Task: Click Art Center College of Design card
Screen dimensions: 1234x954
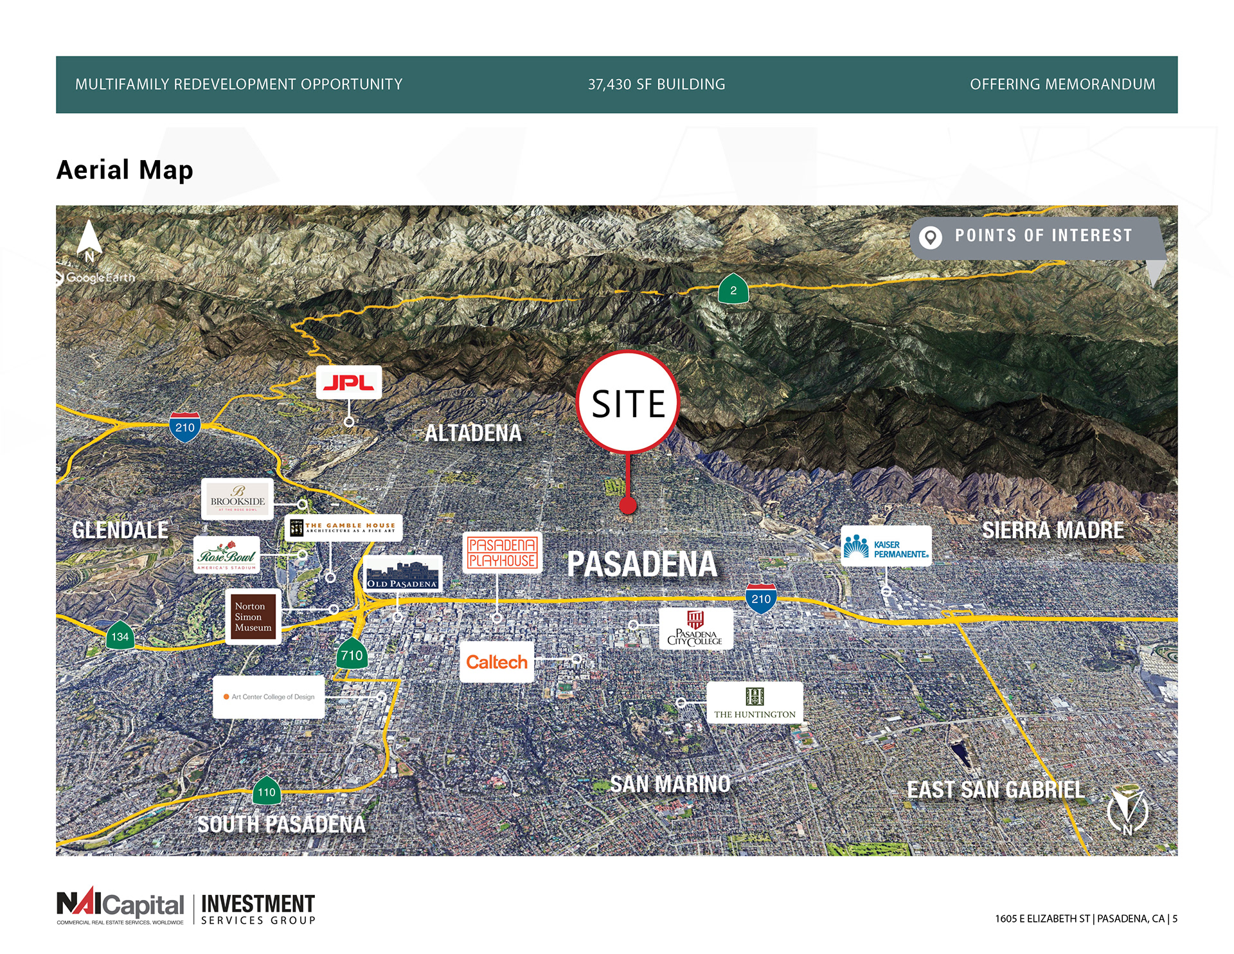Action: [x=269, y=697]
